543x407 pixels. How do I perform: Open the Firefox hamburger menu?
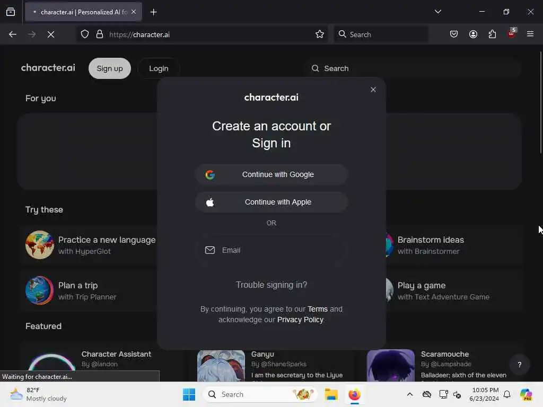point(530,34)
